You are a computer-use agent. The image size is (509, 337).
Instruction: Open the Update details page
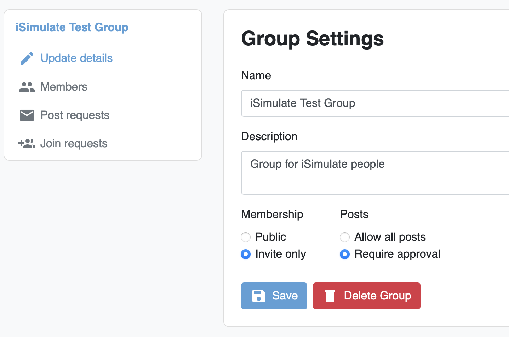tap(76, 58)
